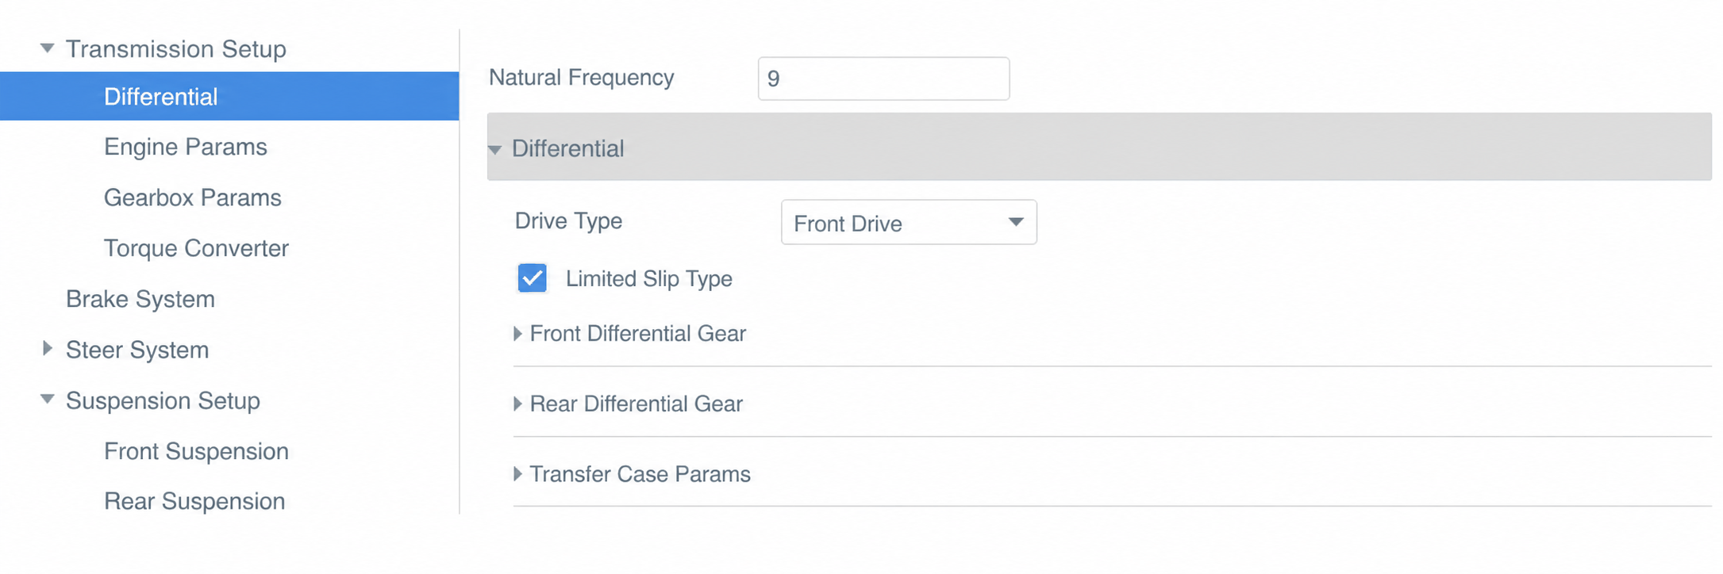Image resolution: width=1723 pixels, height=574 pixels.
Task: Select Rear Suspension in sidebar
Action: coord(194,501)
